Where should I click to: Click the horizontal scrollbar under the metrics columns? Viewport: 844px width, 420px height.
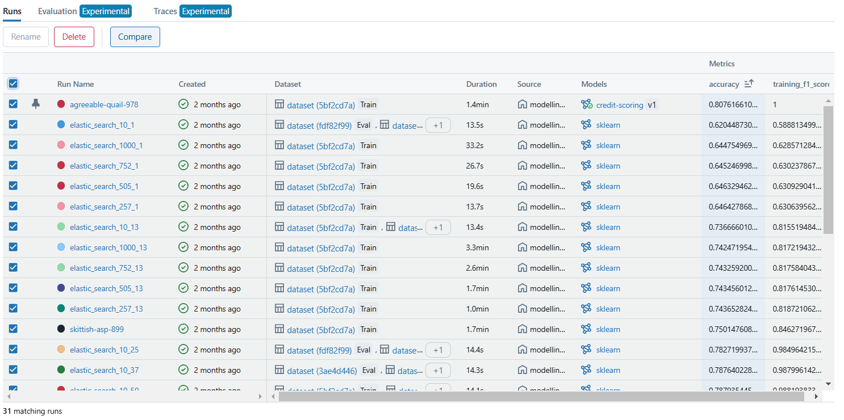pyautogui.click(x=541, y=396)
